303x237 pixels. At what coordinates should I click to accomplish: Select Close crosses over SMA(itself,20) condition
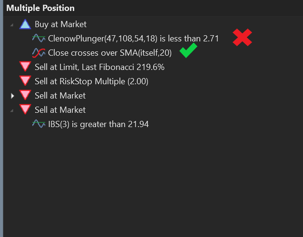[x=110, y=53]
